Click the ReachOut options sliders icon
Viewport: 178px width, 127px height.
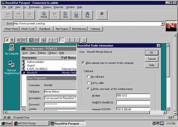point(43,40)
